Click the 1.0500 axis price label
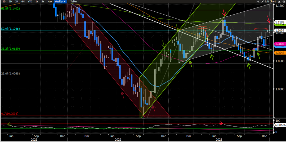The image size is (286, 142). point(279,61)
